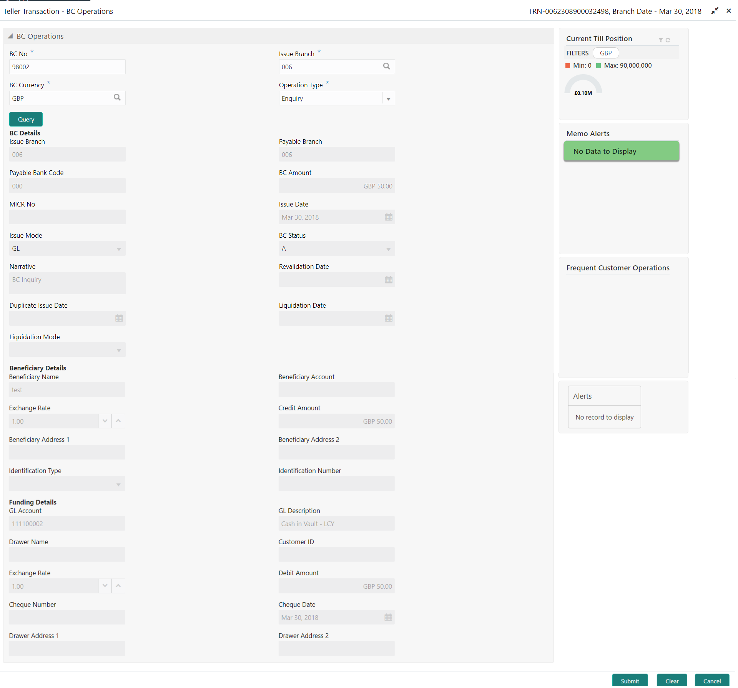This screenshot has height=688, width=738.
Task: Open the Liquidation Date calendar icon
Action: [389, 318]
